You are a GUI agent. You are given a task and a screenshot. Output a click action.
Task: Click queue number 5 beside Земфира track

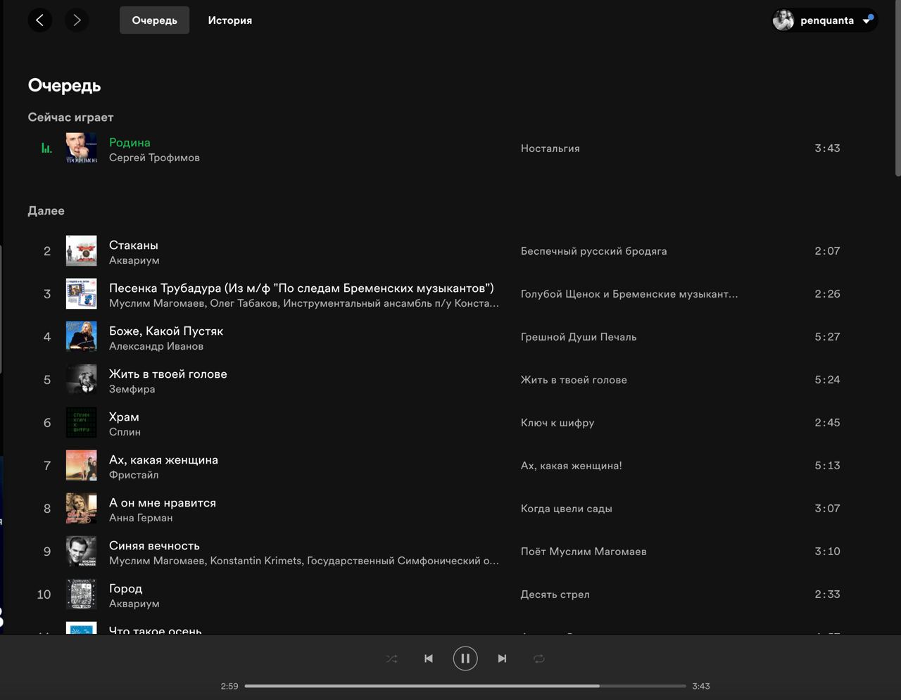(47, 380)
